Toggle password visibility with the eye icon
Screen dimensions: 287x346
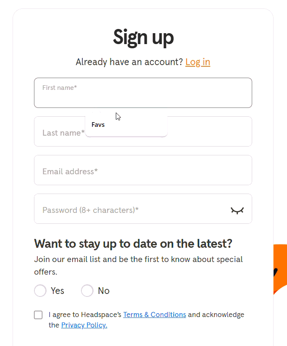click(x=237, y=210)
